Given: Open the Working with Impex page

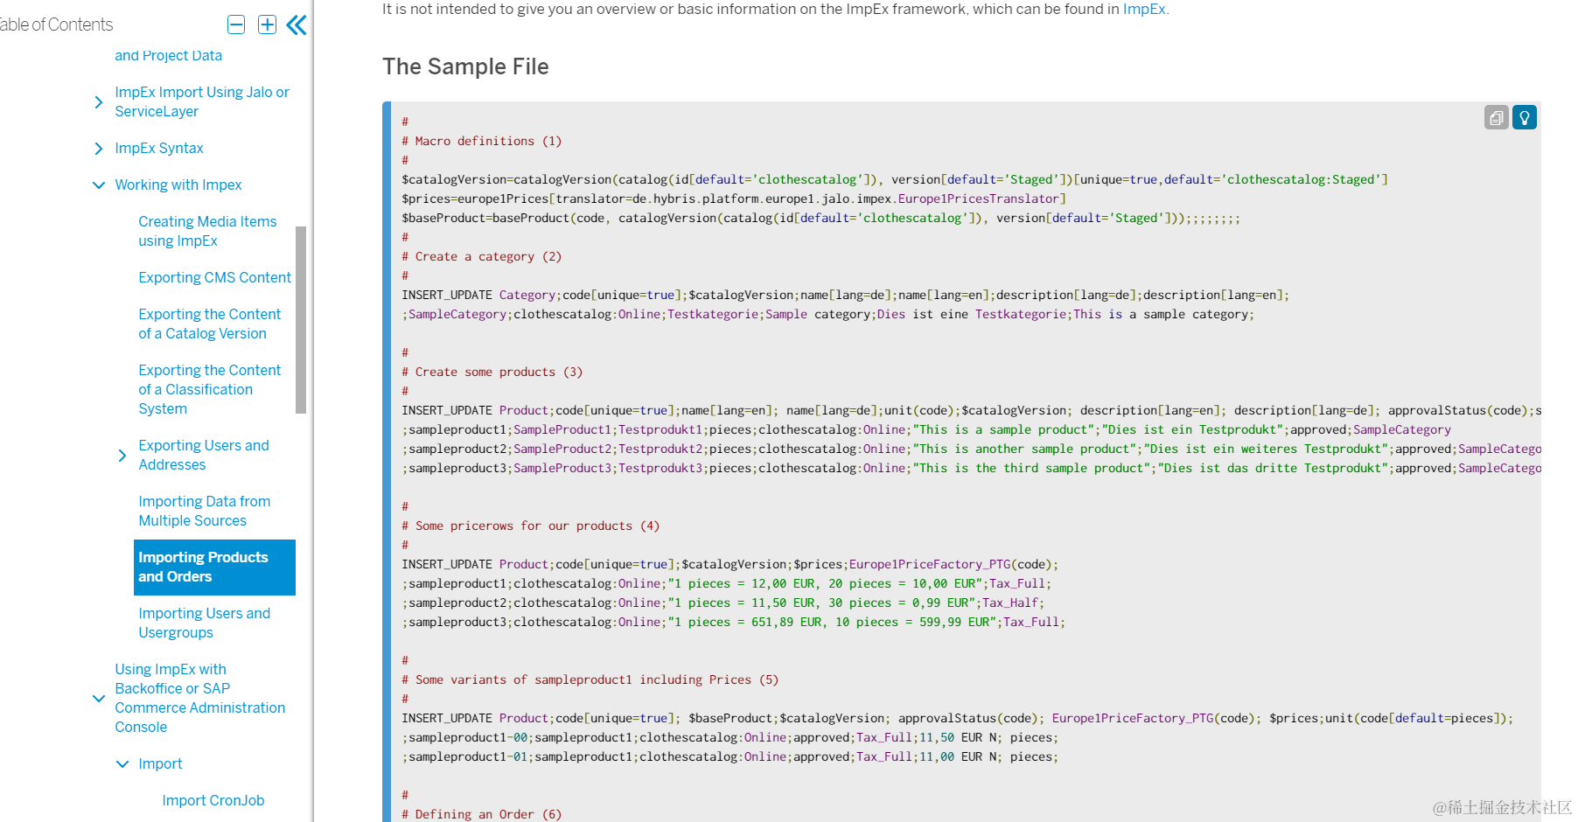Looking at the screenshot, I should point(178,185).
